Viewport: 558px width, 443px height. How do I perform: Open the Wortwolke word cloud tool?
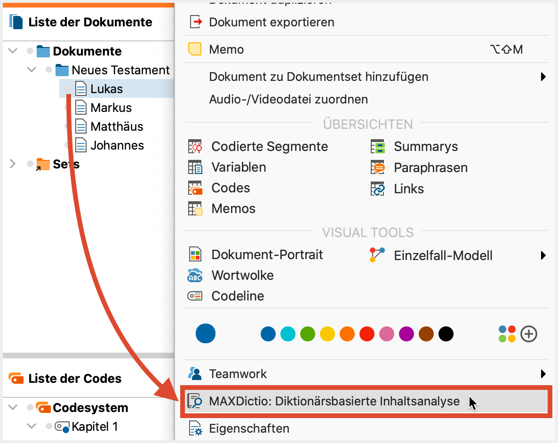click(242, 276)
